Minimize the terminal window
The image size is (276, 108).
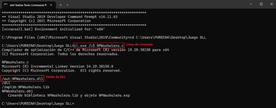249,4
